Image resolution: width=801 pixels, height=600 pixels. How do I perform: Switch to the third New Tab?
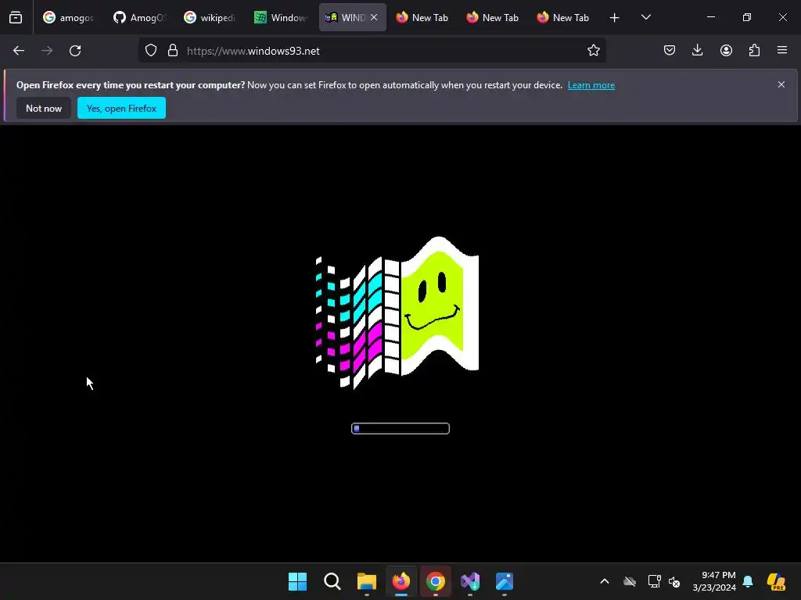point(563,18)
